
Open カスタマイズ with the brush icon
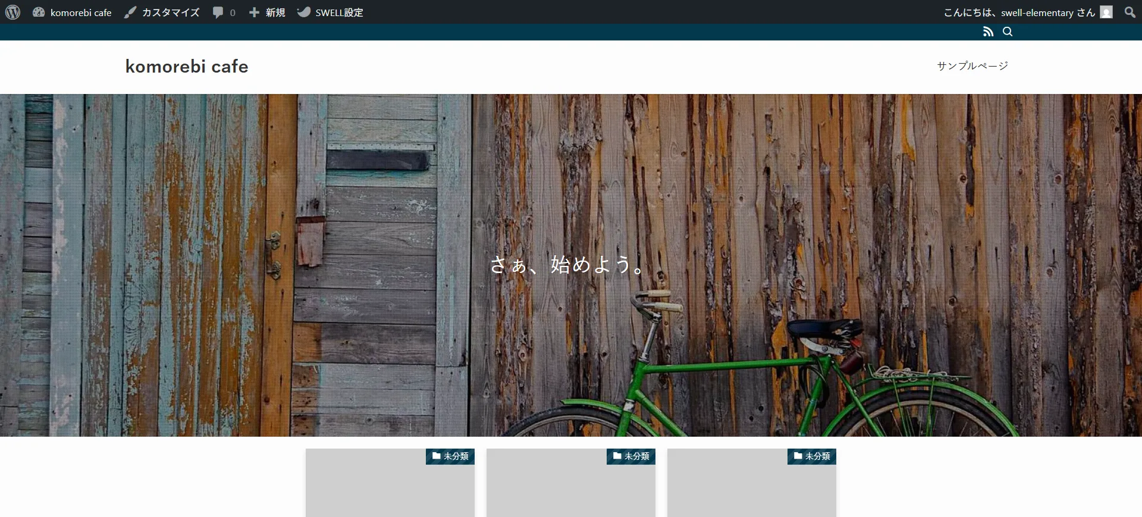point(162,12)
